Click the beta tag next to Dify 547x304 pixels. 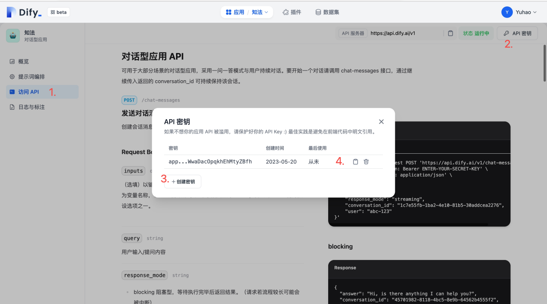click(58, 12)
